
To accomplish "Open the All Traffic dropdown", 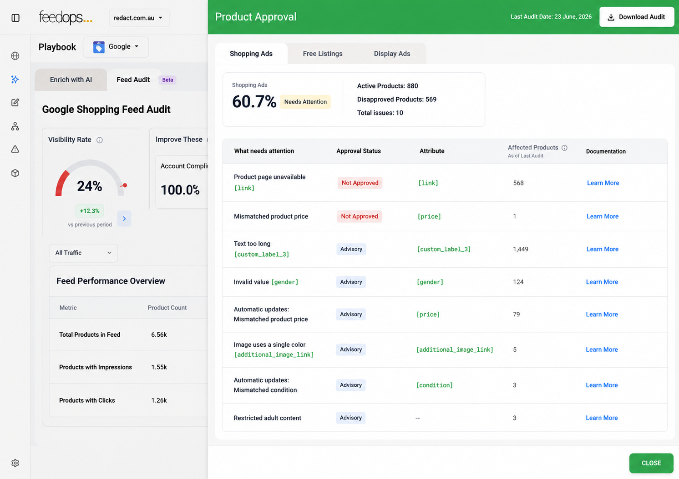I will point(83,253).
